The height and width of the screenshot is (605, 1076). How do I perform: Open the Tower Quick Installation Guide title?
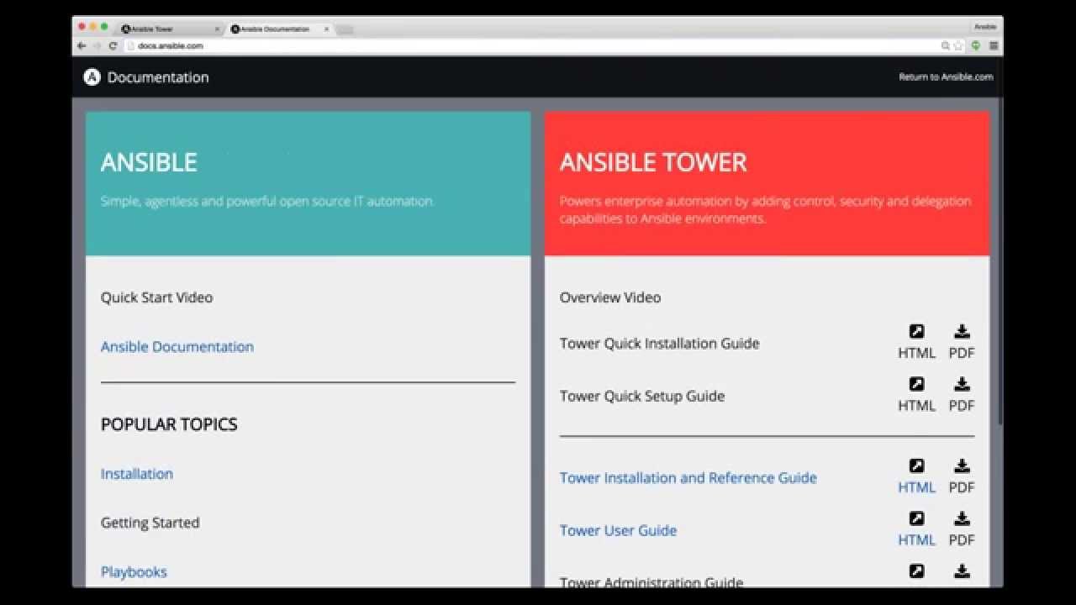point(660,344)
